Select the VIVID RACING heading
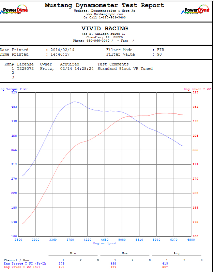This screenshot has width=214, height=272. (105, 29)
